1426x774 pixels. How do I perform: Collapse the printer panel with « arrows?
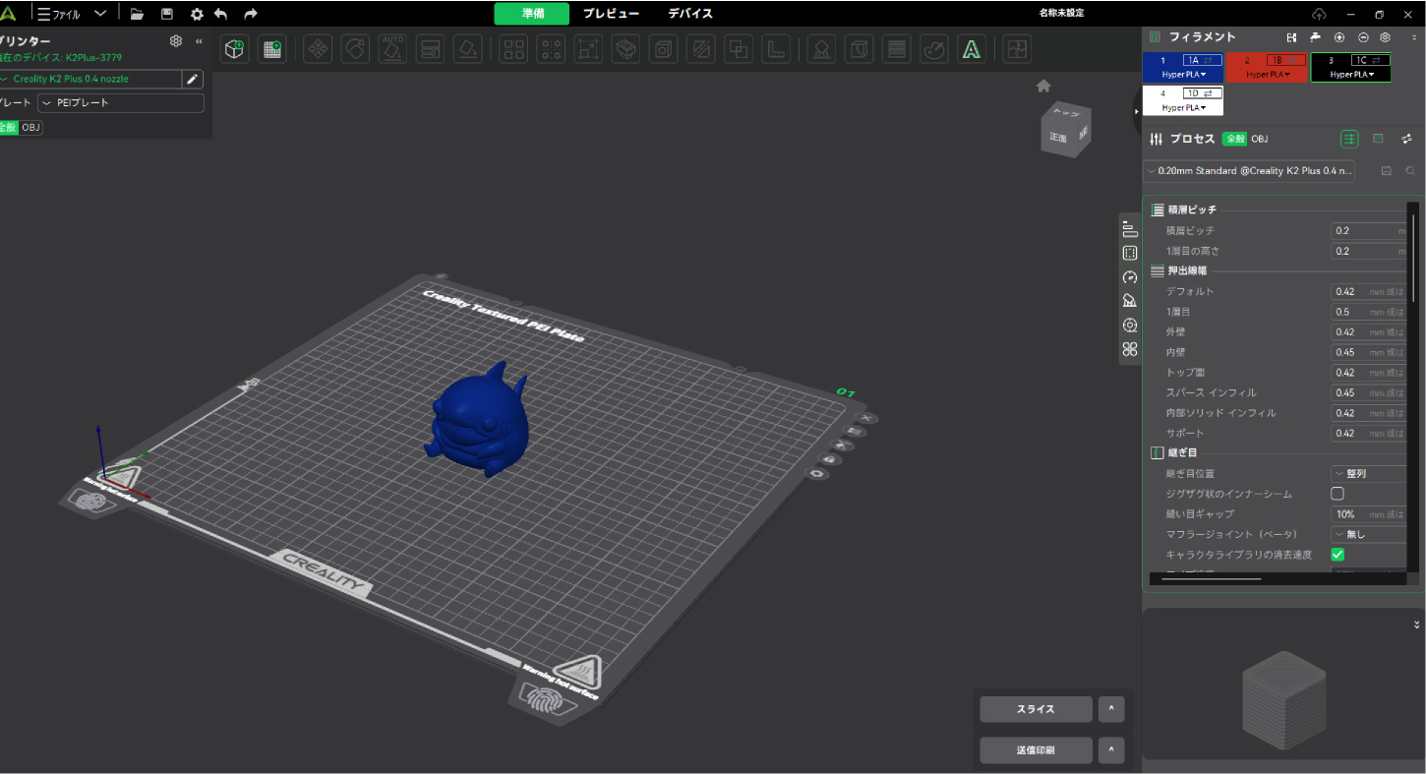[x=200, y=41]
